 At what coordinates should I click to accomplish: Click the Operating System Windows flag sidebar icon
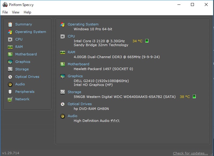[10, 32]
